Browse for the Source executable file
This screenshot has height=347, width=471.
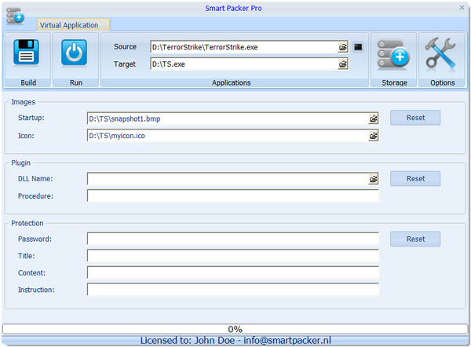pos(343,47)
